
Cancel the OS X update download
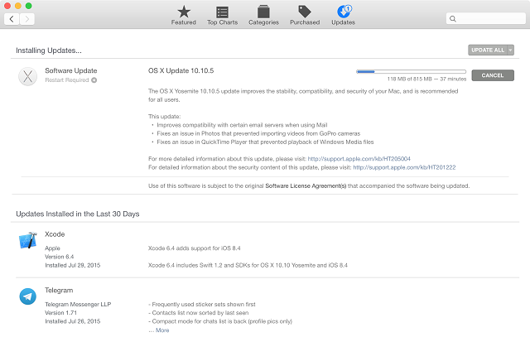click(x=493, y=75)
